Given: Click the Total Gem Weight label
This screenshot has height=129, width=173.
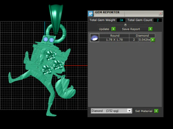Looking at the screenshot, I should click(102, 20).
